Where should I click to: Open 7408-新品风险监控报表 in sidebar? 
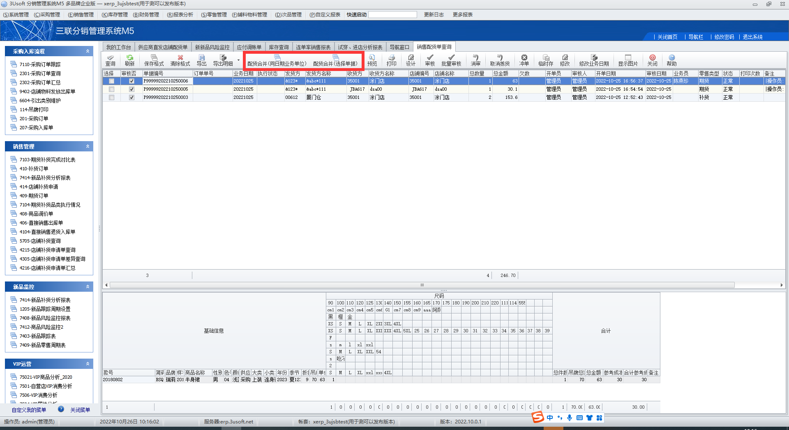[45, 318]
